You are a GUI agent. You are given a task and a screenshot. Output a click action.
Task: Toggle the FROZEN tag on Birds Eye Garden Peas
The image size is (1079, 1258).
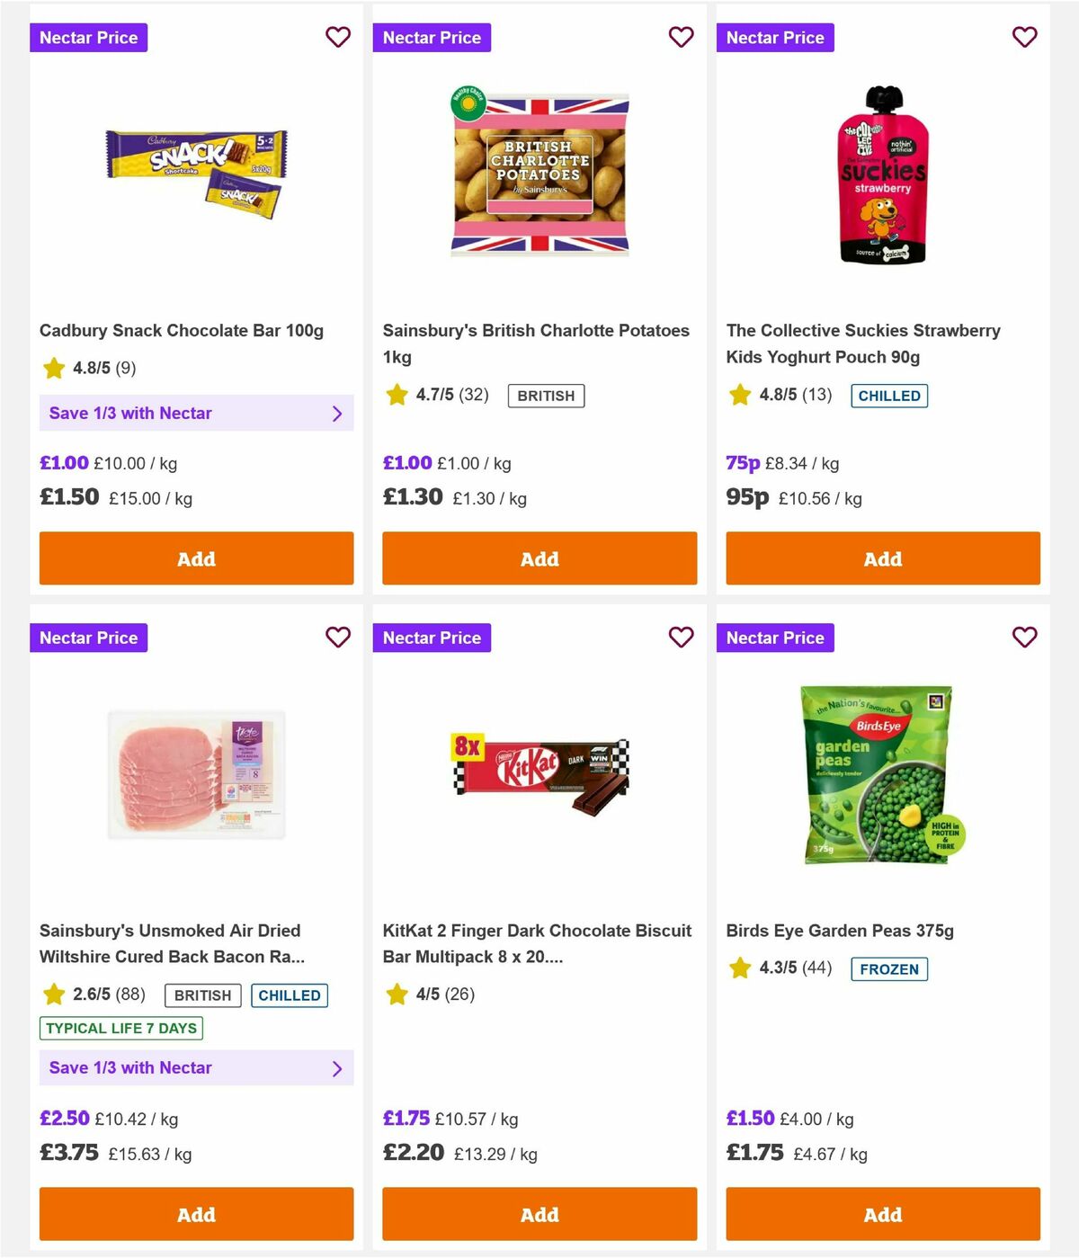pyautogui.click(x=888, y=969)
